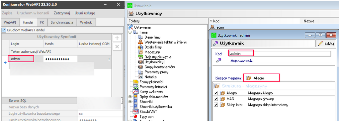The image size is (339, 121).
Task: Uncheck the MAG warehouse checkbox
Action: click(216, 99)
